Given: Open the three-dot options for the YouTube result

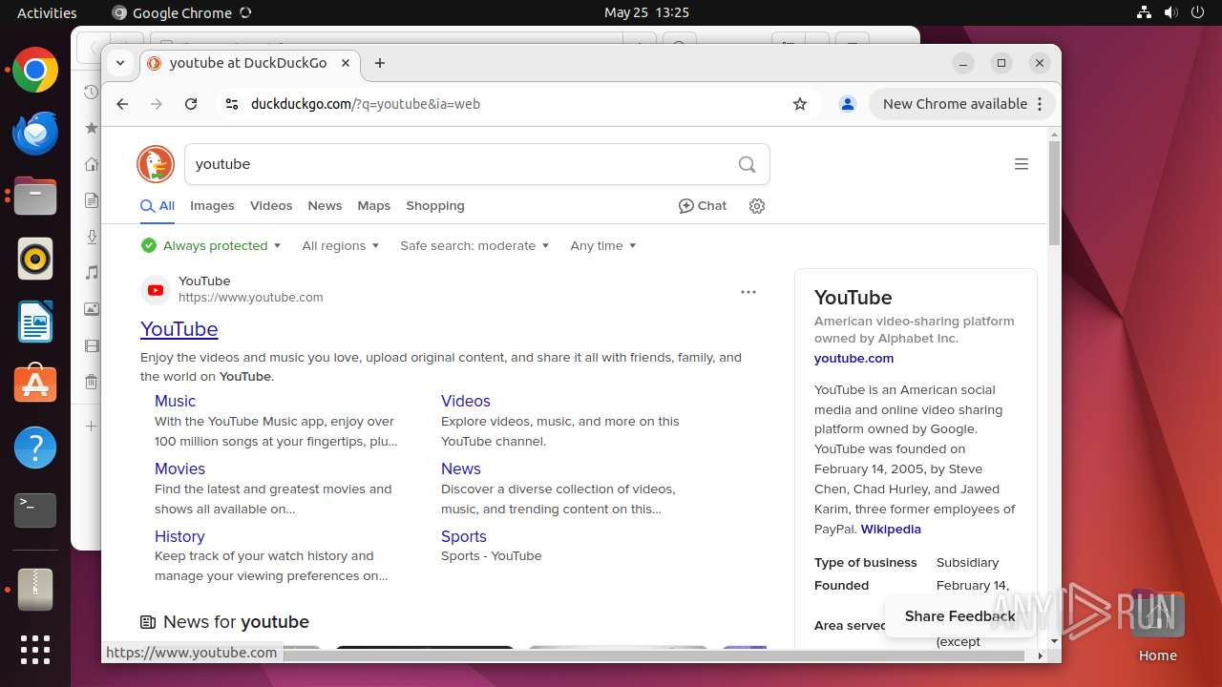Looking at the screenshot, I should click(x=748, y=292).
